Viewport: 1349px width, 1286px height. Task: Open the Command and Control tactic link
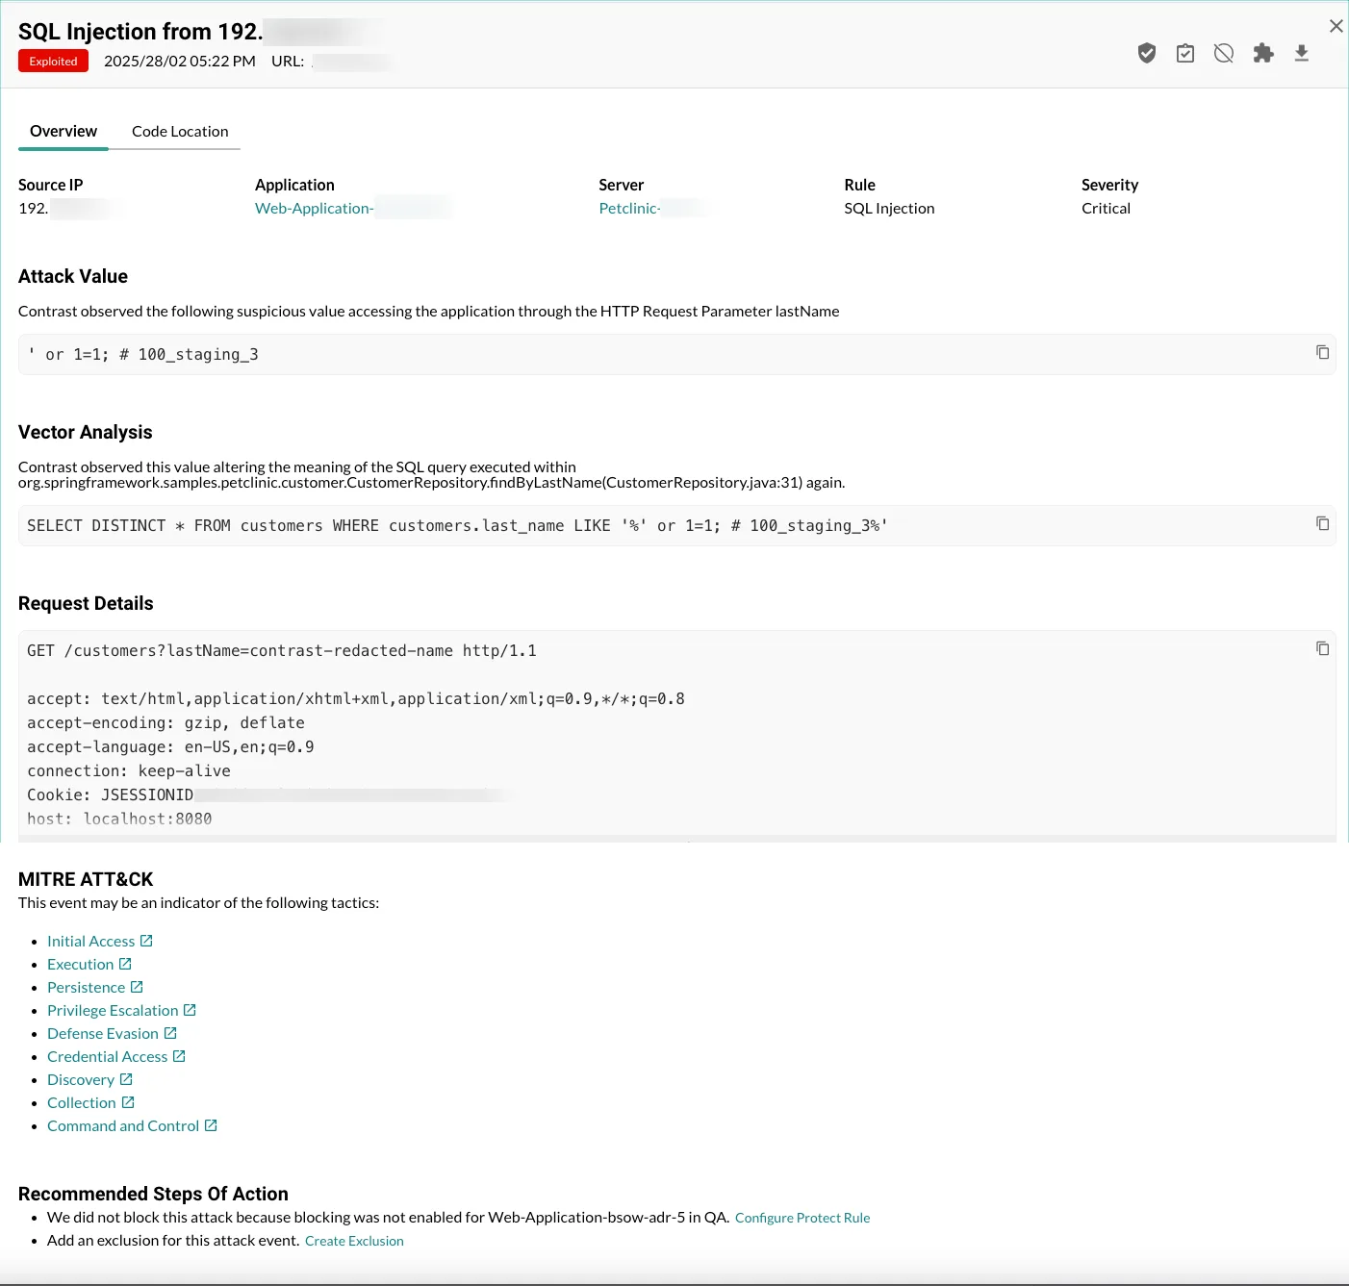tap(123, 1124)
